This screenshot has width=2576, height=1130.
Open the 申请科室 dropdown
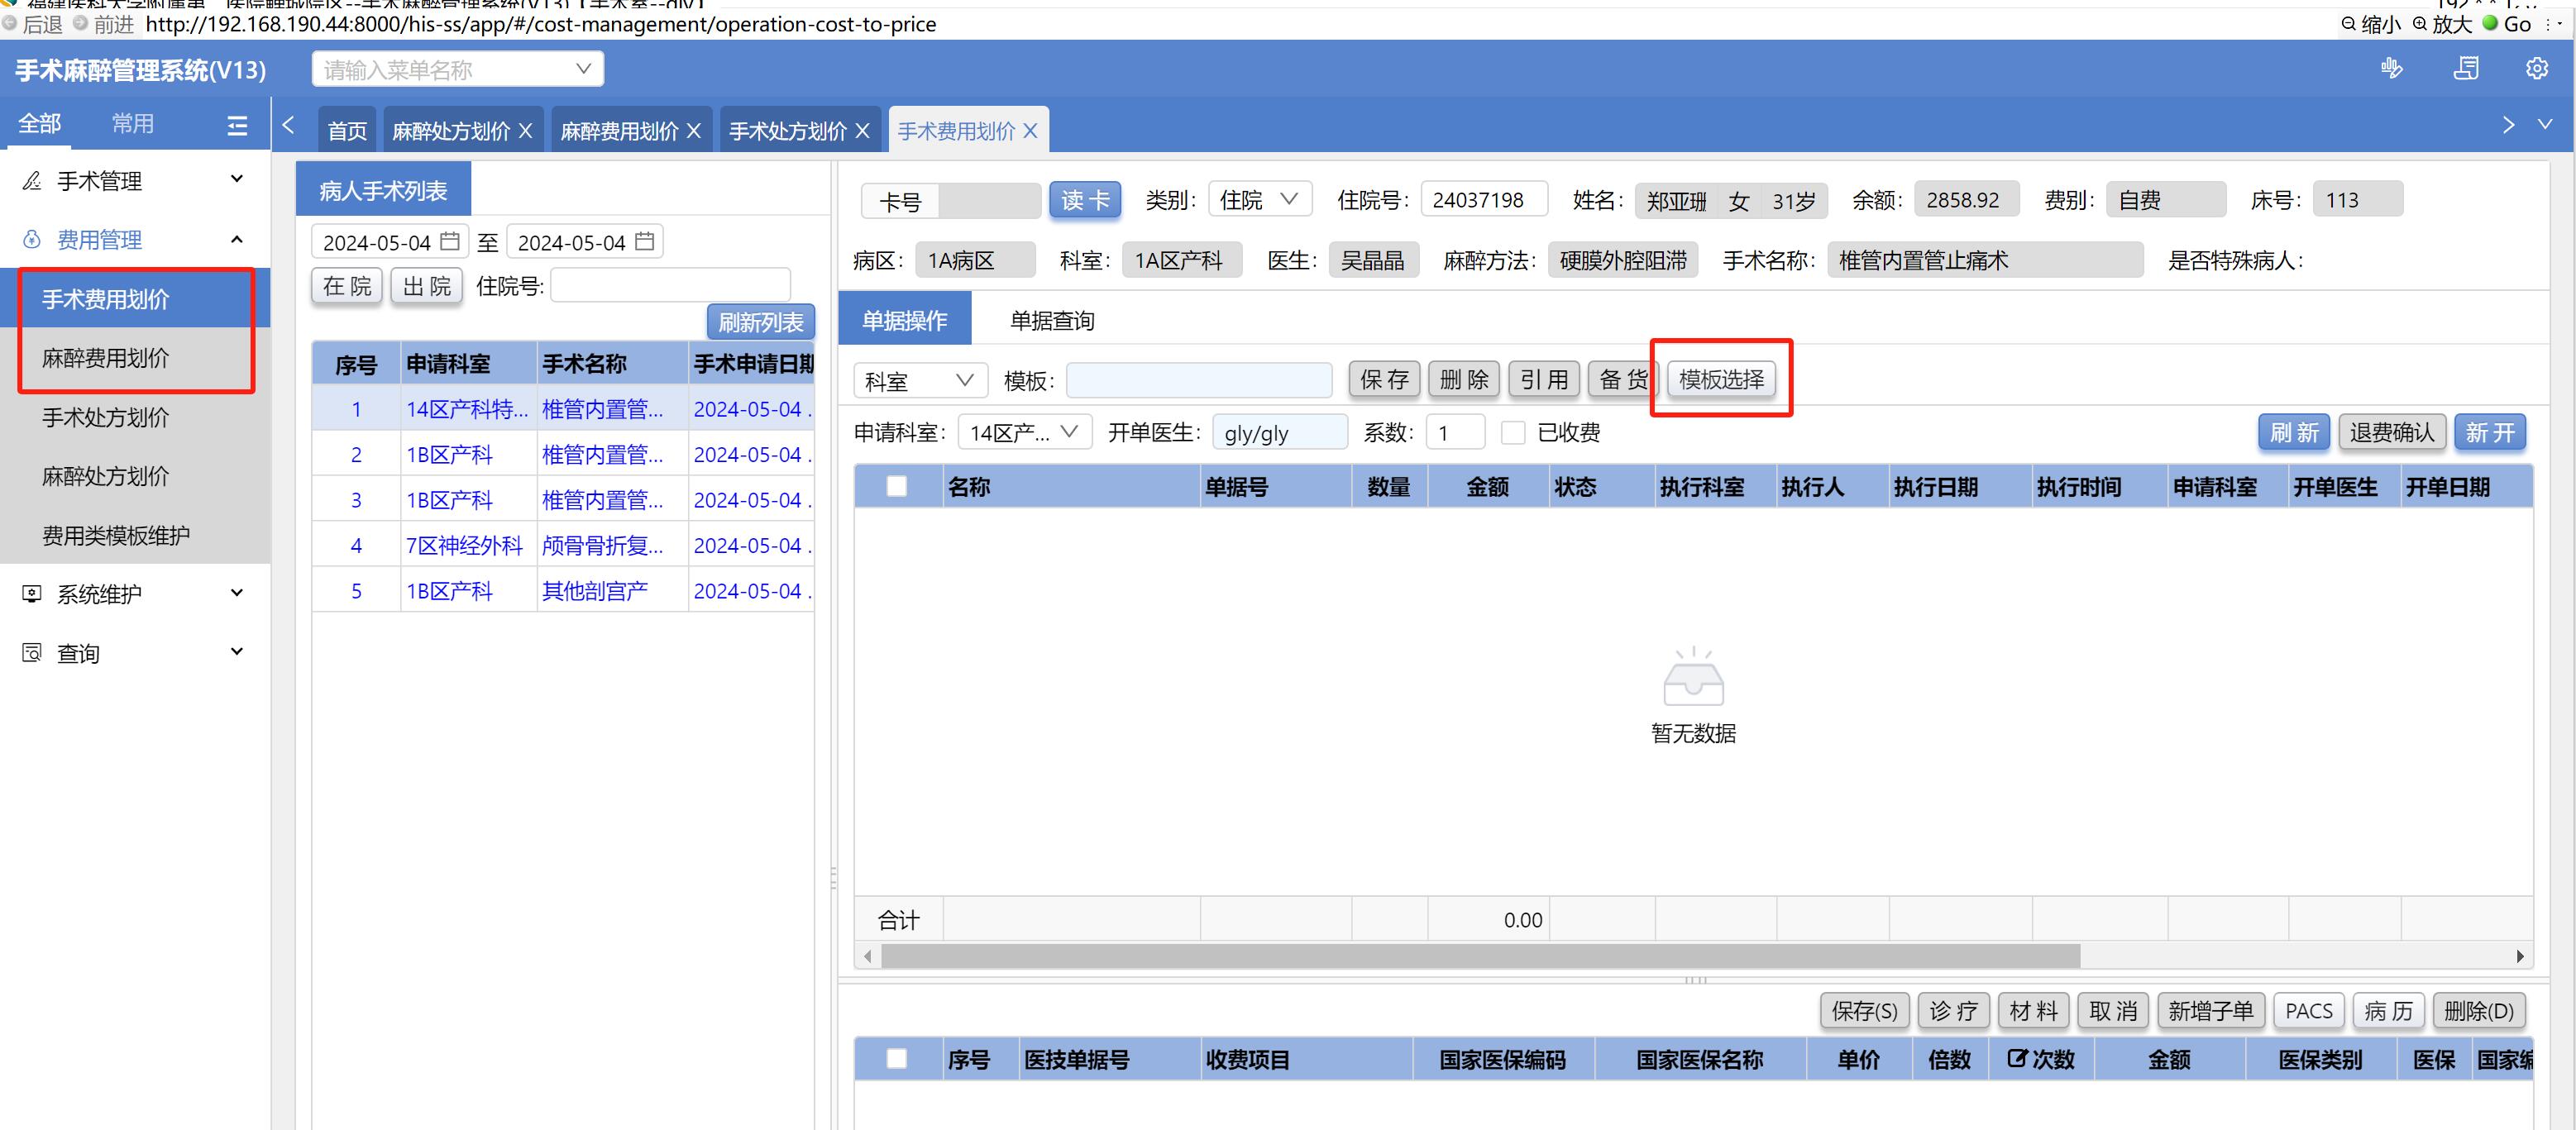[1024, 433]
